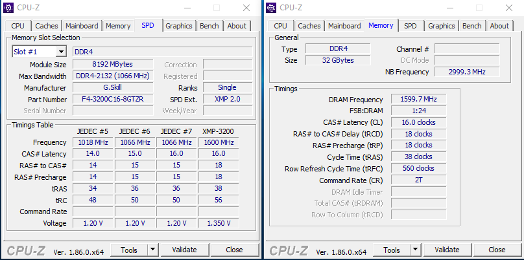The width and height of the screenshot is (524, 260).
Task: Click the NB Frequency 2999.3 MHz value
Action: (x=467, y=72)
